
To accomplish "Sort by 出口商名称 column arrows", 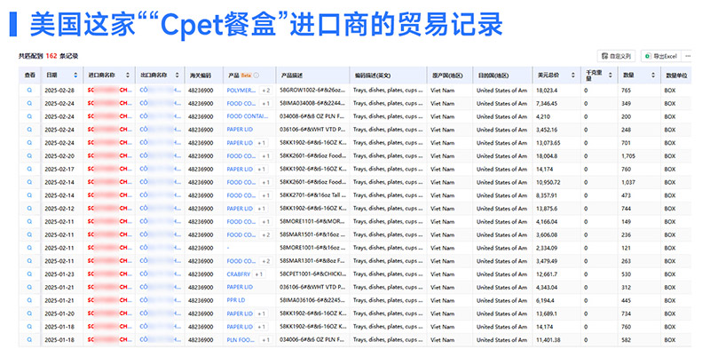I will [177, 75].
